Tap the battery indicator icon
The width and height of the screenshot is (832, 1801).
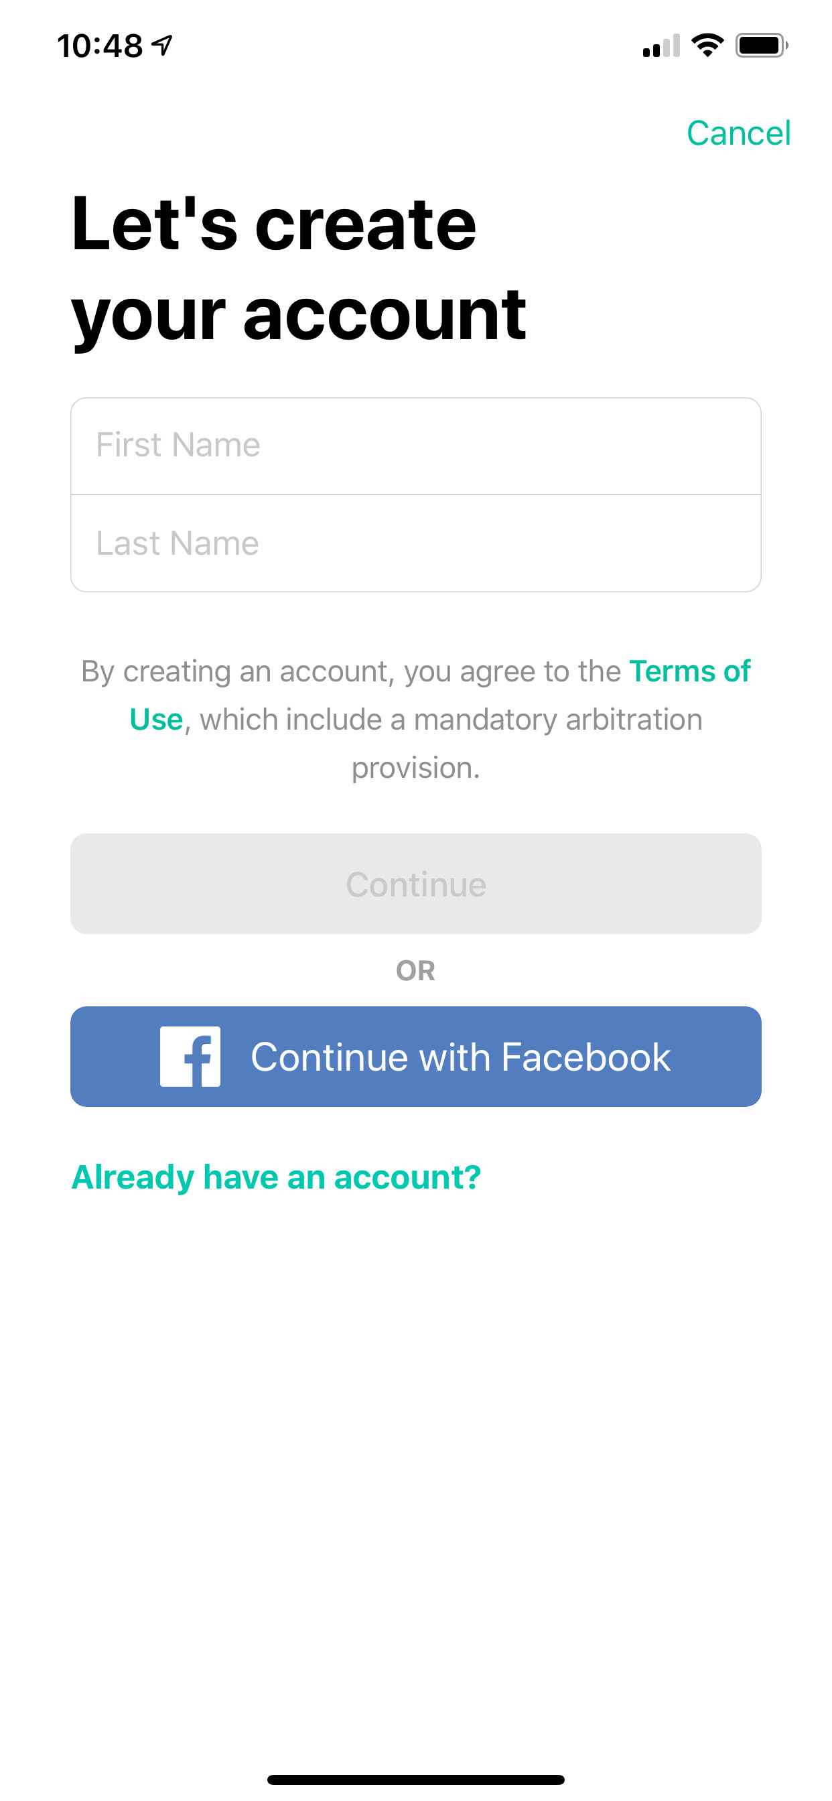762,46
